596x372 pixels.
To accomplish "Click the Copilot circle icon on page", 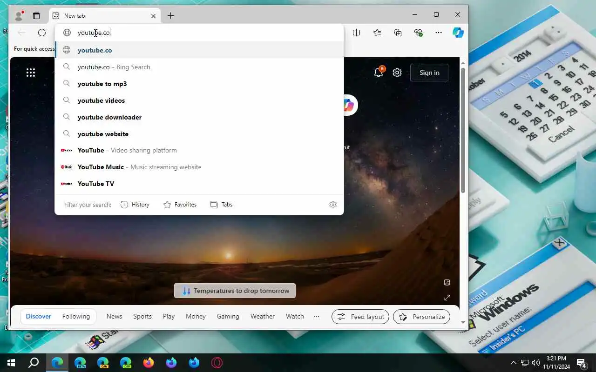I will click(348, 105).
